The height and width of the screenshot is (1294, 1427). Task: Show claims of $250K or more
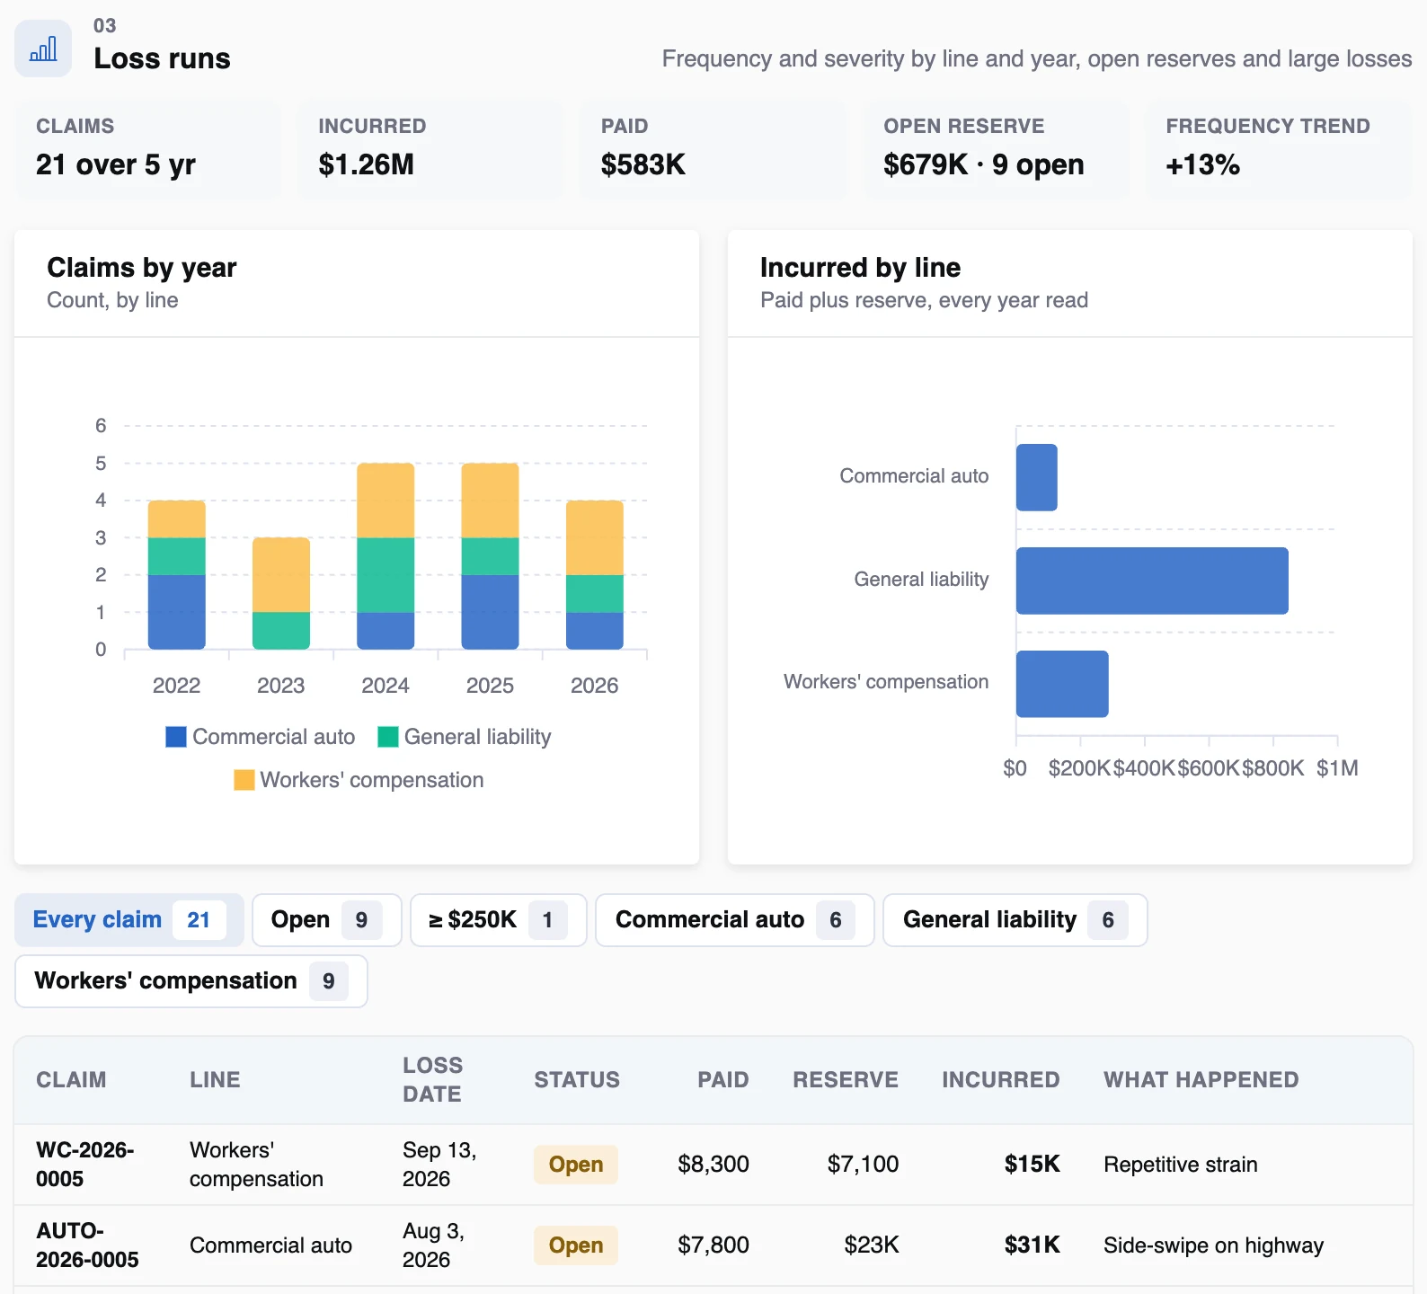(x=499, y=919)
